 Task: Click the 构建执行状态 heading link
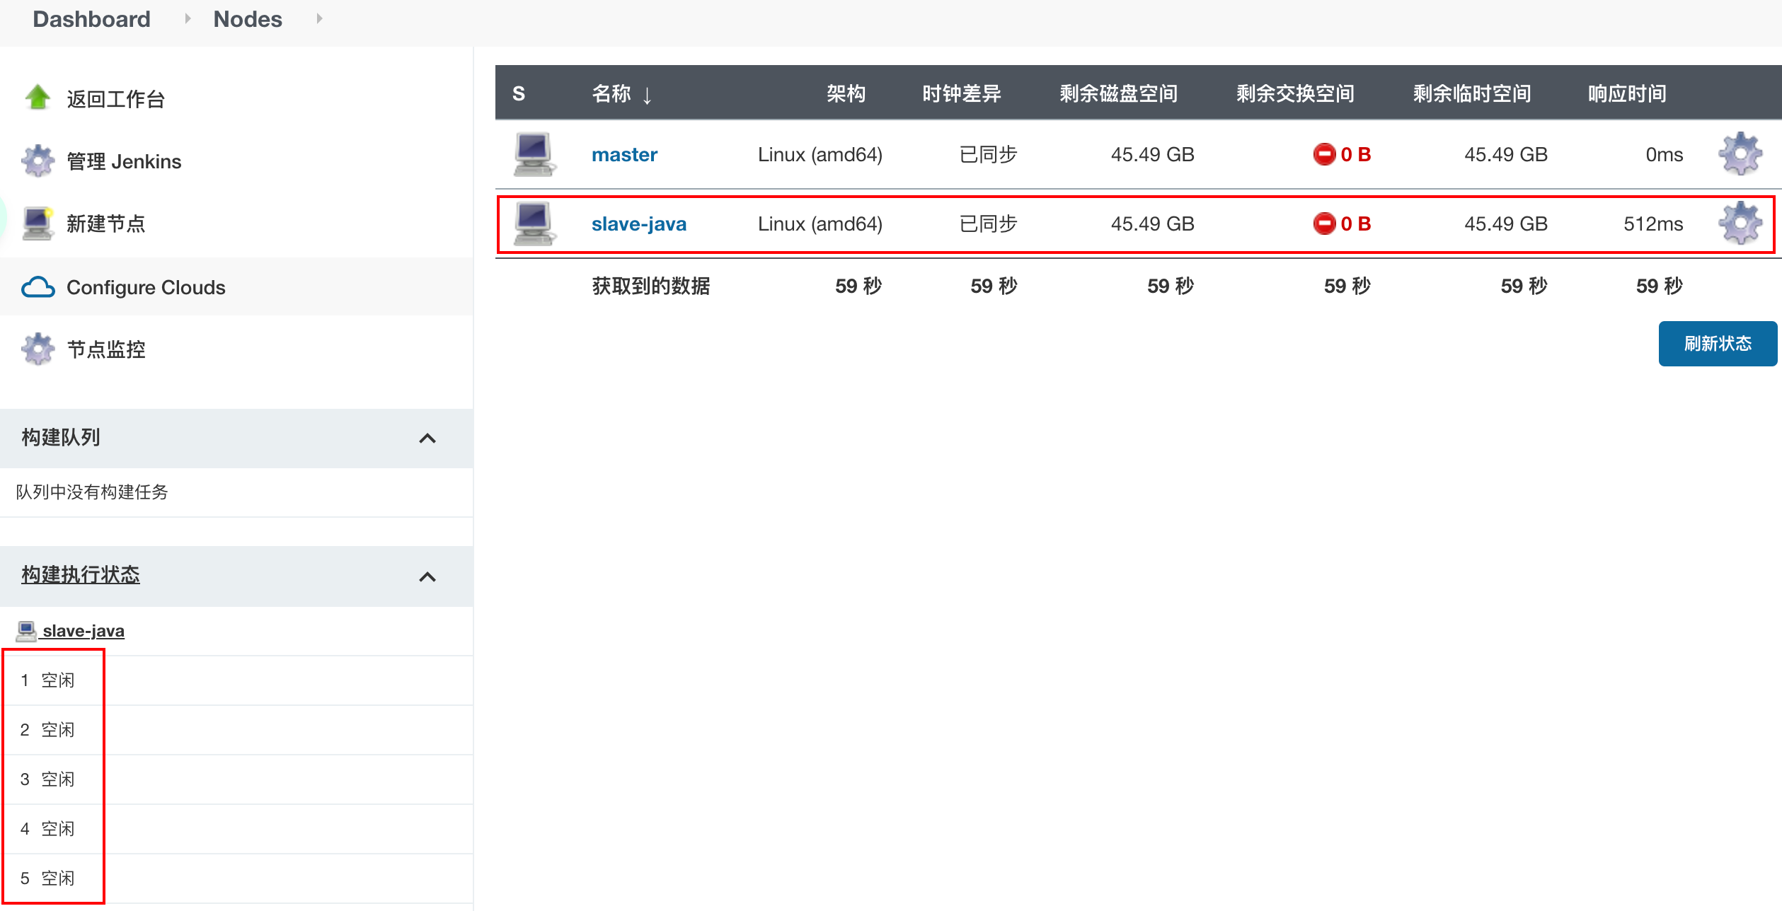click(x=81, y=574)
